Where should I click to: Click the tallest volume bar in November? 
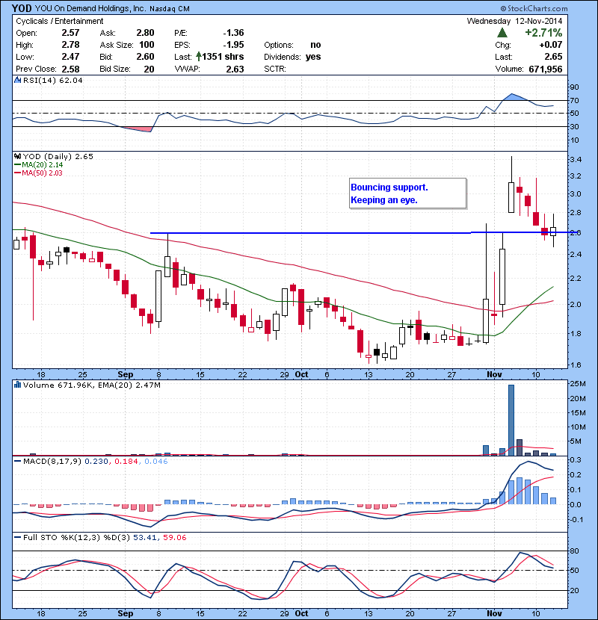pos(511,420)
